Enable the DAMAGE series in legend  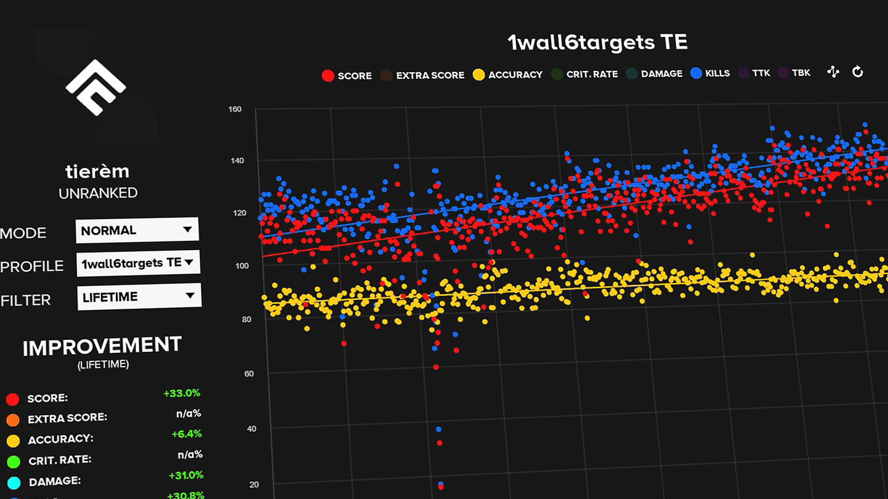[654, 73]
